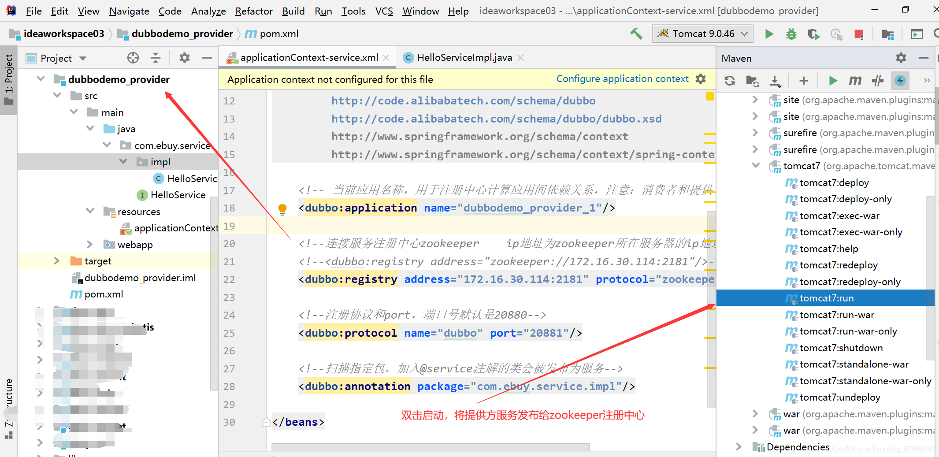Screen dimensions: 939x457
Task: Select dubbodemo_provider.iml file
Action: pyautogui.click(x=140, y=278)
